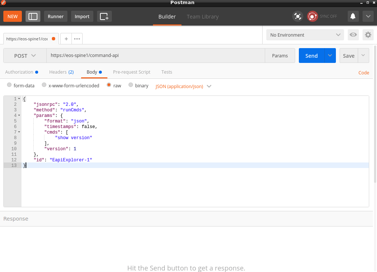
Task: Select x-www-form-urlencoded body type
Action: pos(44,85)
